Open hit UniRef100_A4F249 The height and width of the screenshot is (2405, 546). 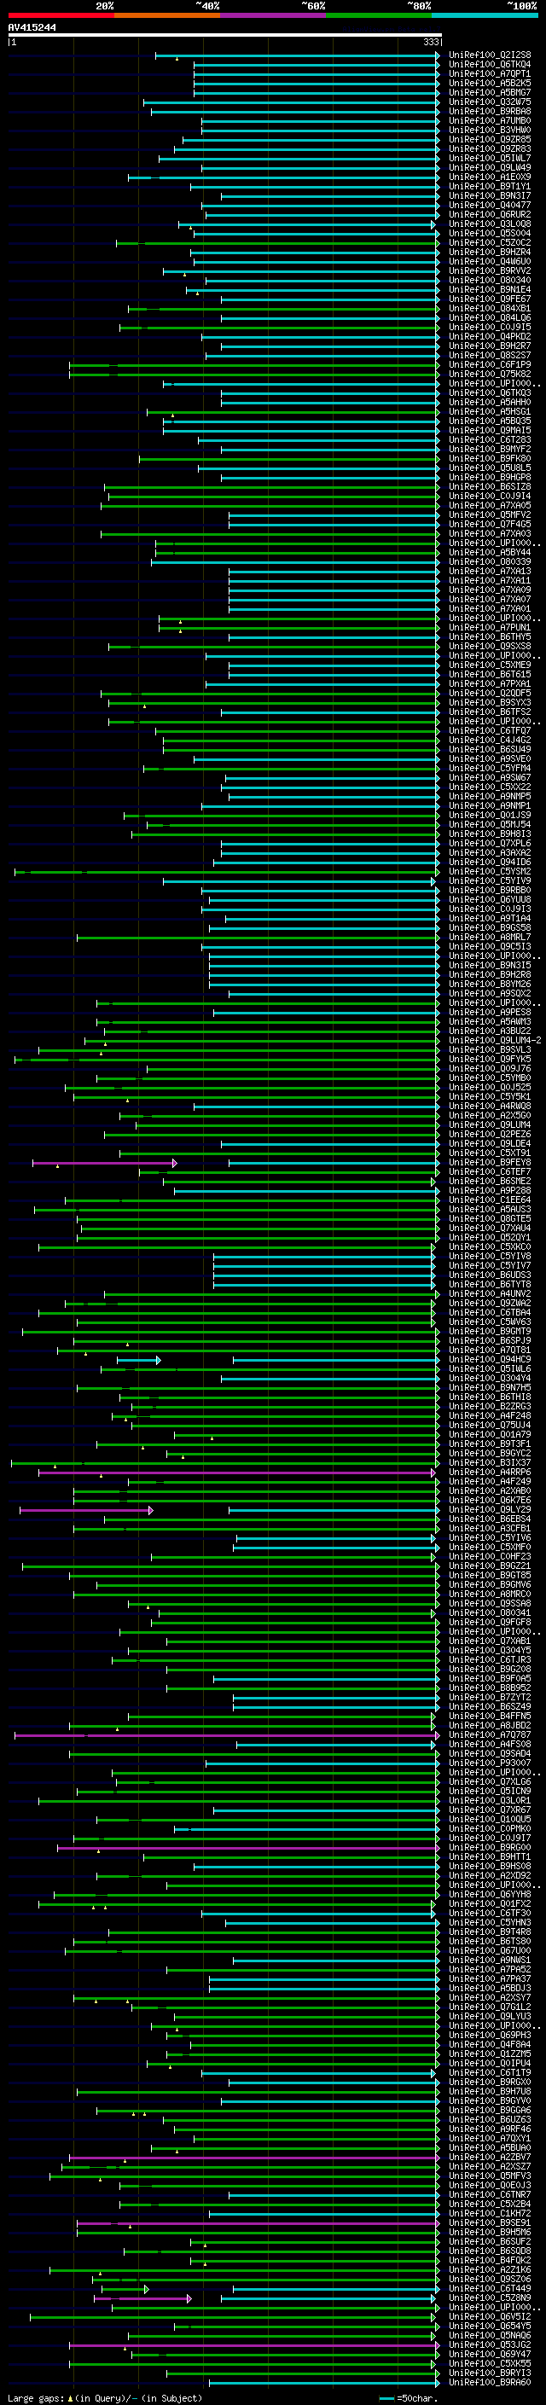(489, 1482)
